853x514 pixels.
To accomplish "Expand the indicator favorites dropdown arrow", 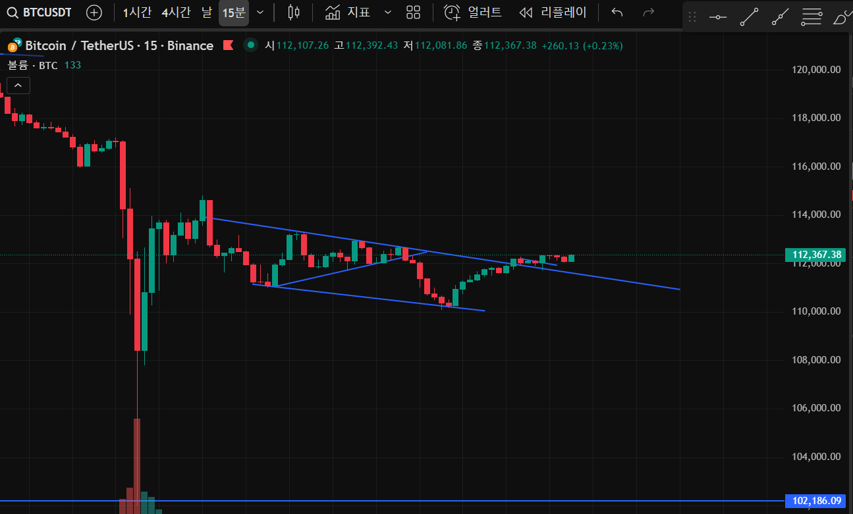I will 387,13.
